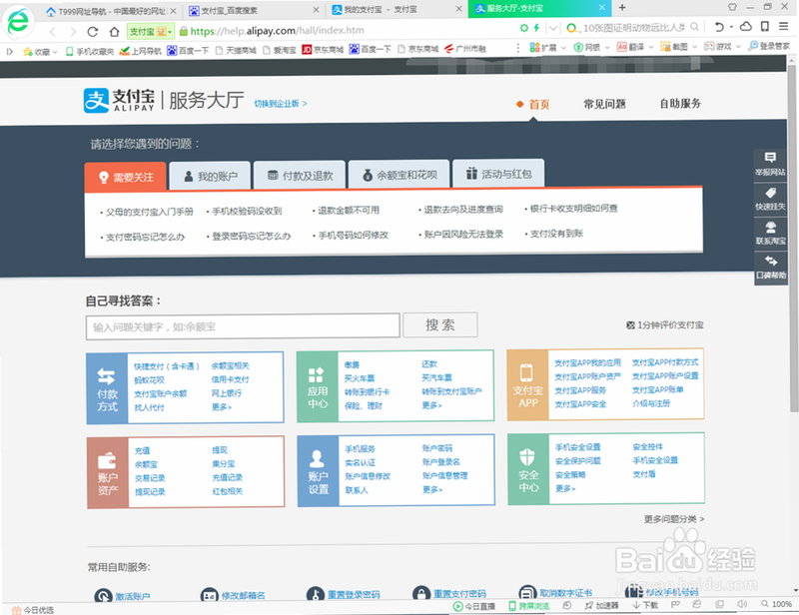Expand the 游戏 dropdown
799x615 pixels.
[x=738, y=47]
